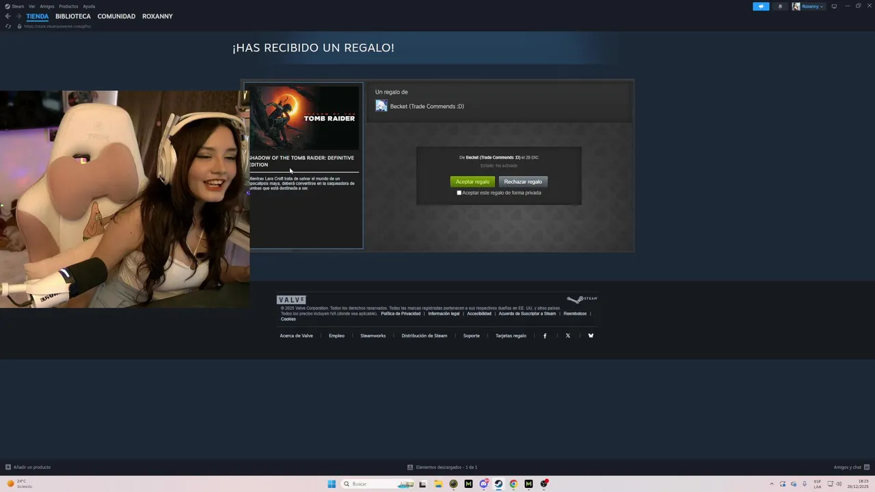Click the Valve logo in the footer
This screenshot has height=492, width=875.
(291, 300)
